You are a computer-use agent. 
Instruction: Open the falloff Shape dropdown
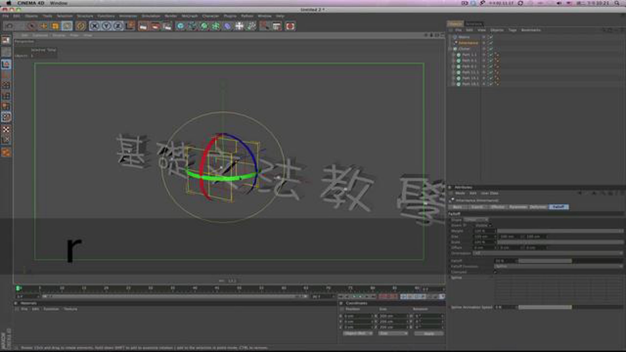click(x=475, y=220)
